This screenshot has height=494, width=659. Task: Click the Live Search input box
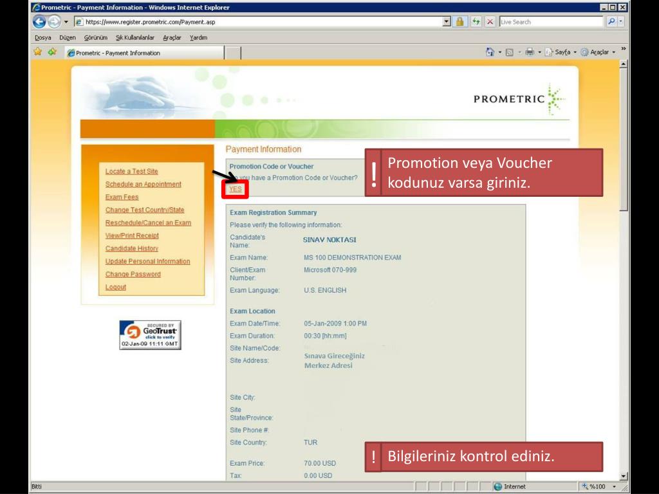pyautogui.click(x=551, y=22)
